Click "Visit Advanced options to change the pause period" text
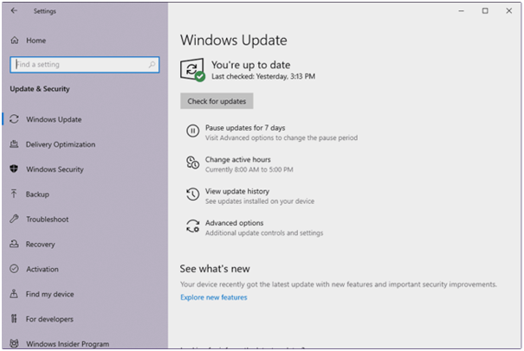524x351 pixels. [x=281, y=137]
